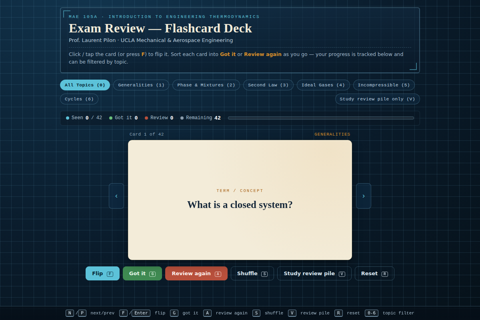Toggle Study review pile button below the card
This screenshot has width=480, height=320.
click(314, 274)
